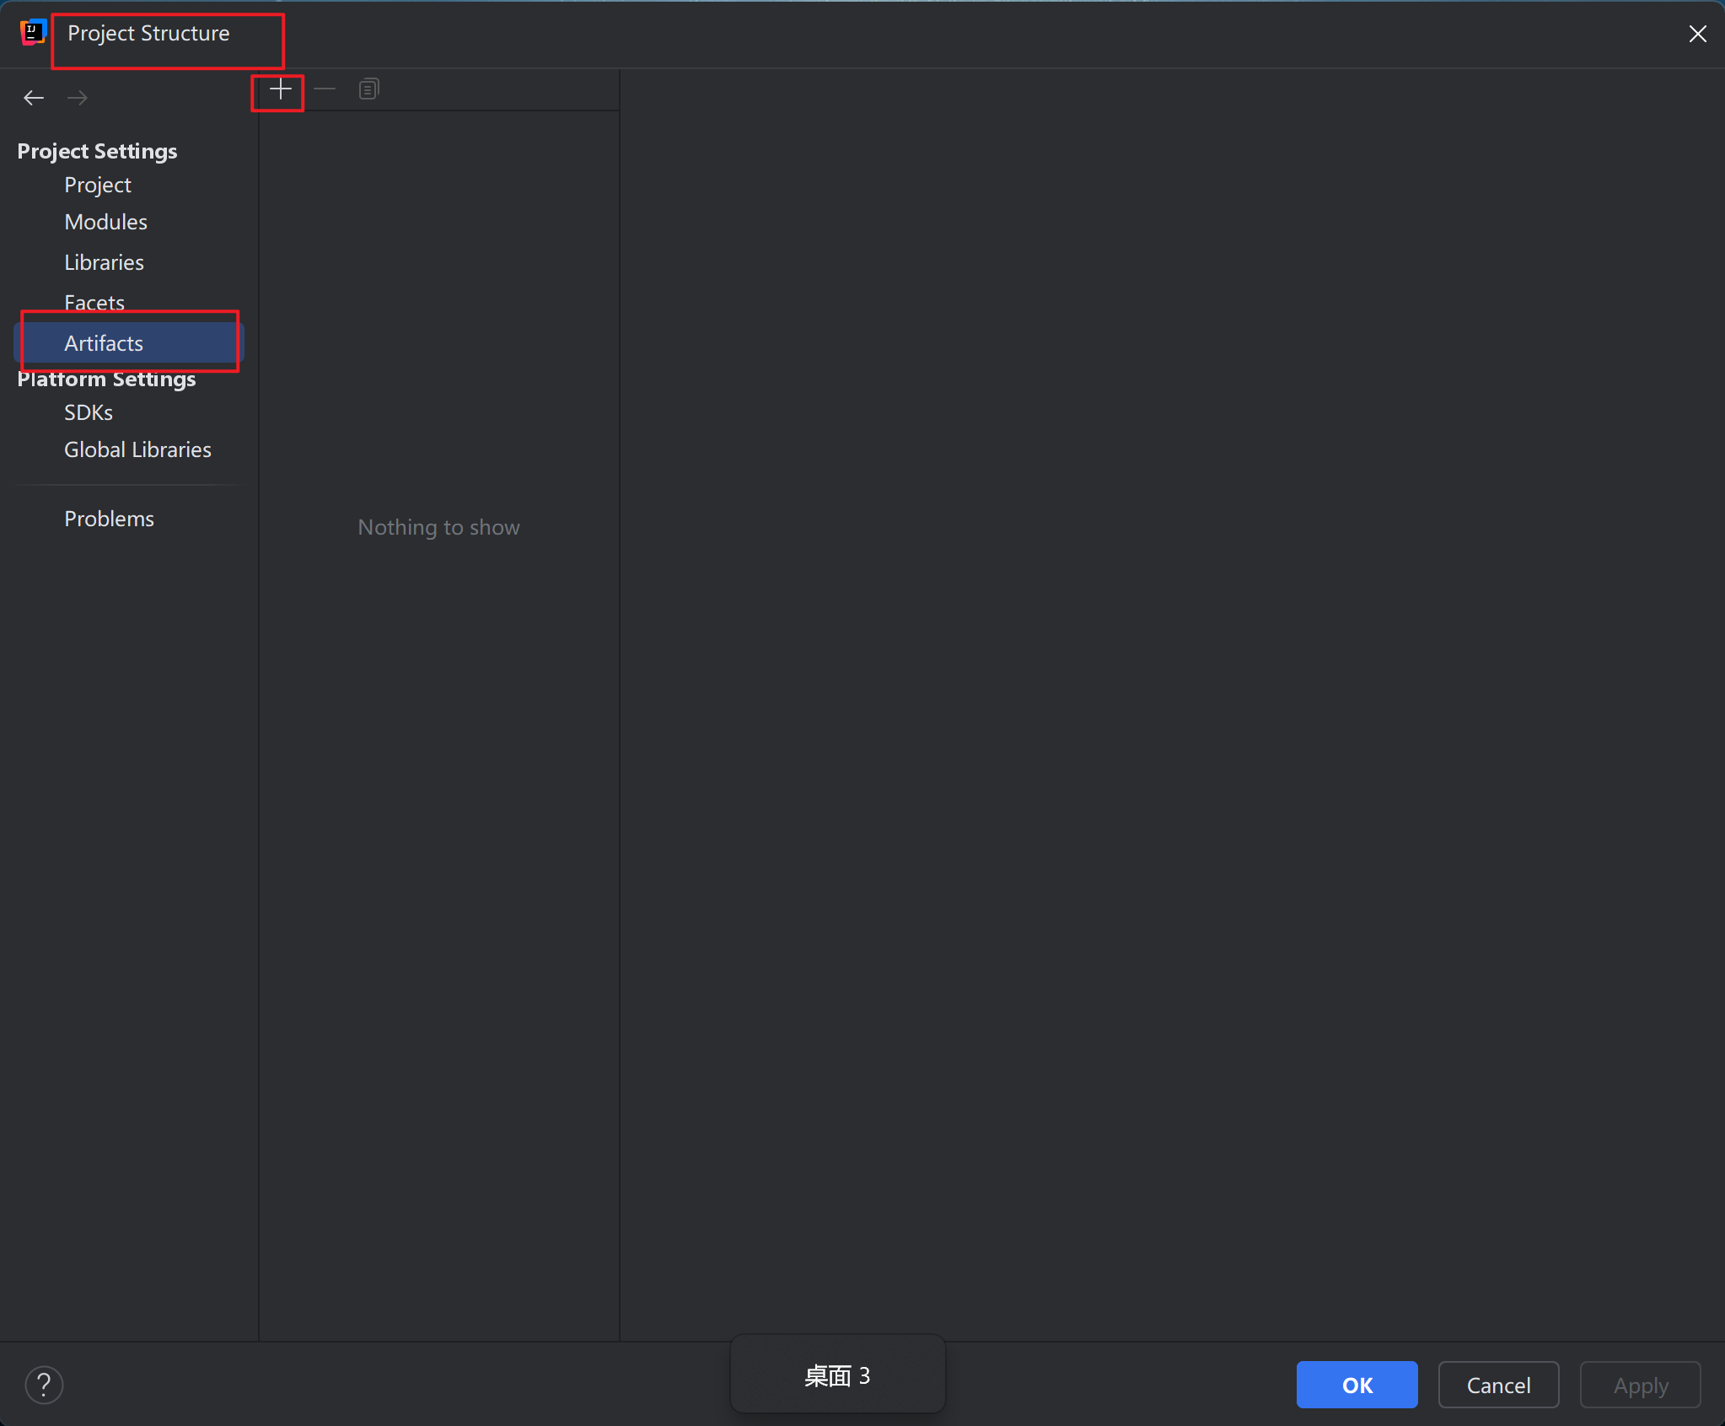Click the copy artifact icon
This screenshot has height=1426, width=1725.
point(368,89)
